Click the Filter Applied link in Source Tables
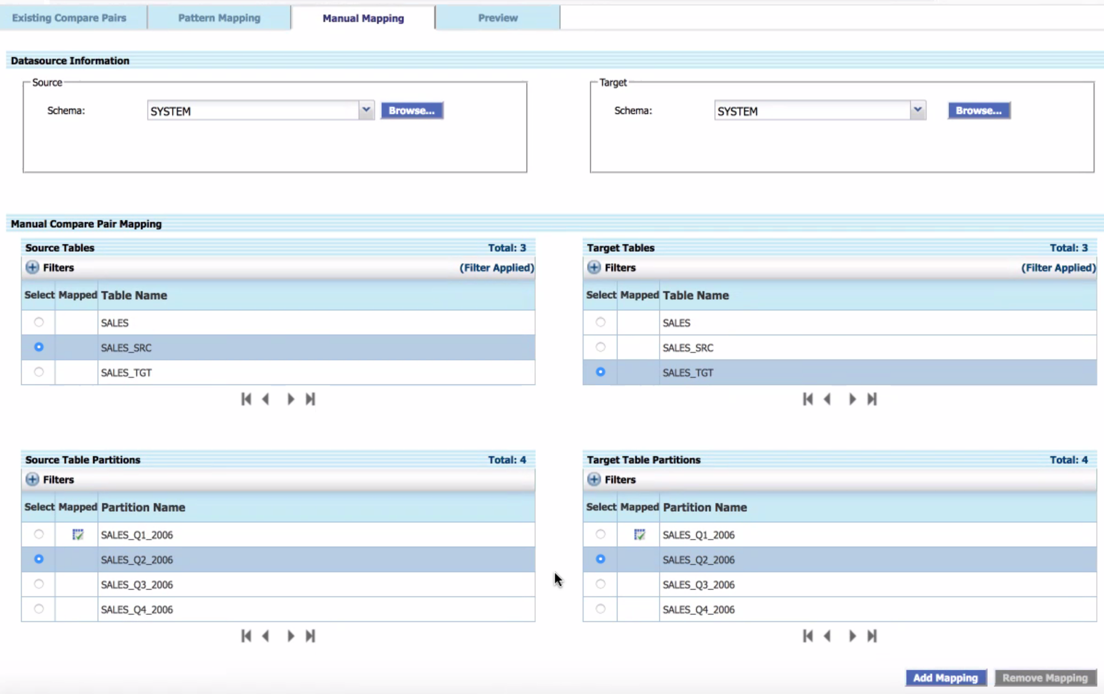The height and width of the screenshot is (694, 1104). 497,268
